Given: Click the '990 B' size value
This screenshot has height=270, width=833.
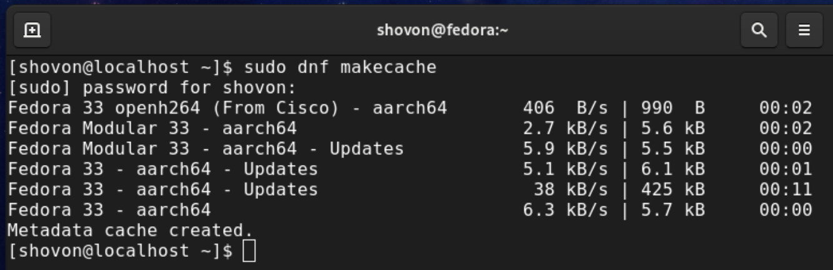Looking at the screenshot, I should click(672, 108).
